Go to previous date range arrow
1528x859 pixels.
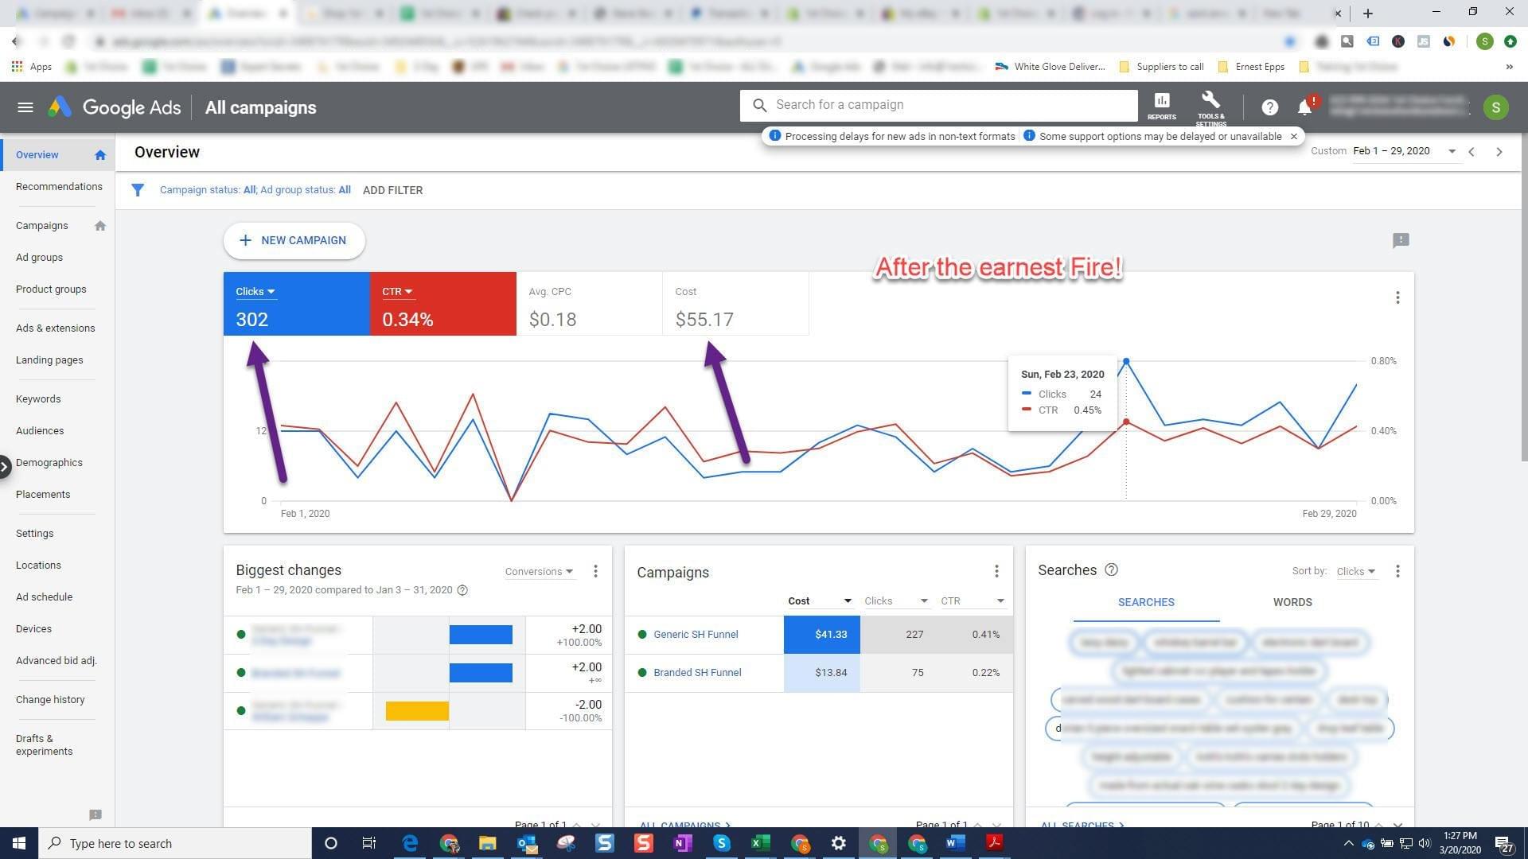pyautogui.click(x=1471, y=151)
